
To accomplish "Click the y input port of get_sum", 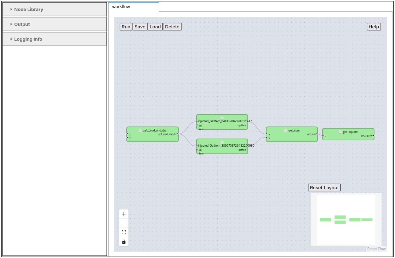I will tap(267, 138).
